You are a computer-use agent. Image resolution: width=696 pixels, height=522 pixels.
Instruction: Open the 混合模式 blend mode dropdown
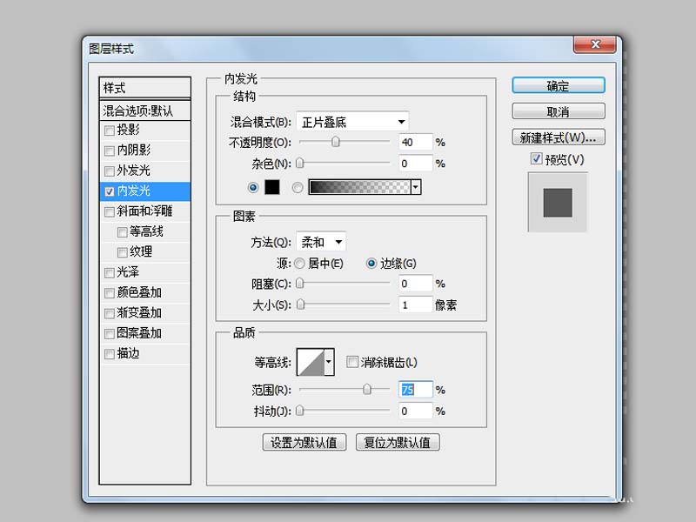click(351, 121)
